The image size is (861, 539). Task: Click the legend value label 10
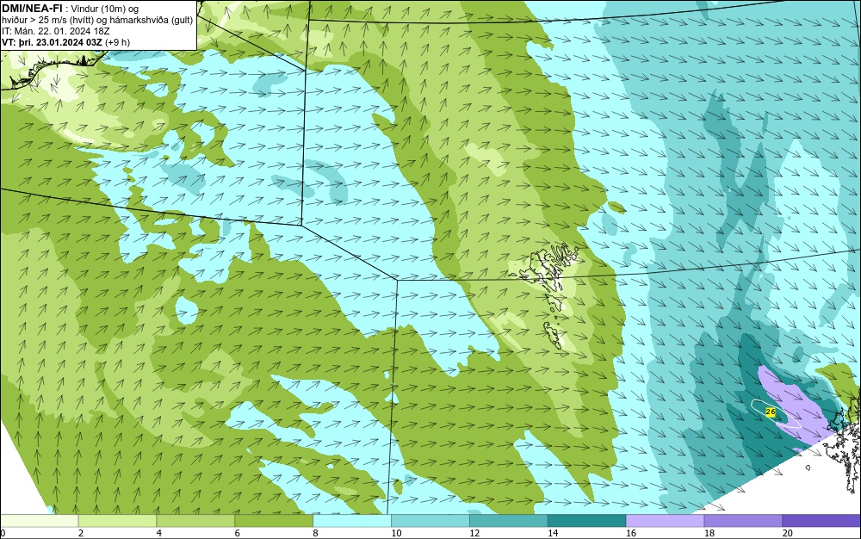click(396, 533)
